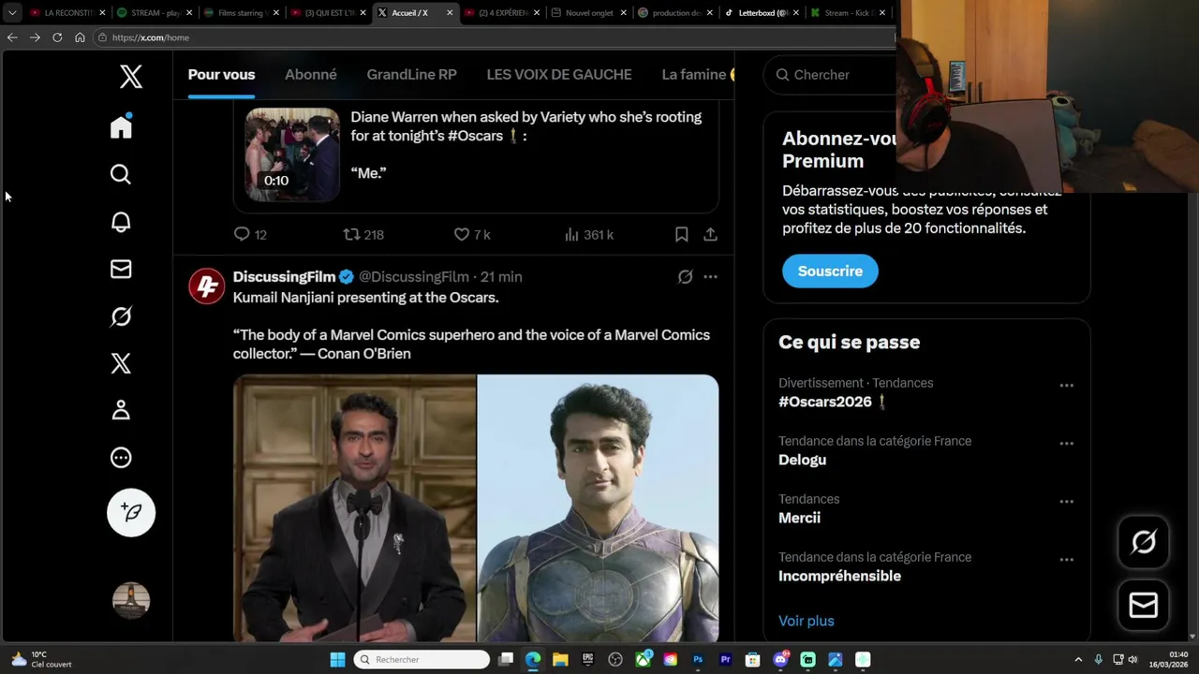Click Voir plus under trends
The height and width of the screenshot is (674, 1199).
pos(806,621)
